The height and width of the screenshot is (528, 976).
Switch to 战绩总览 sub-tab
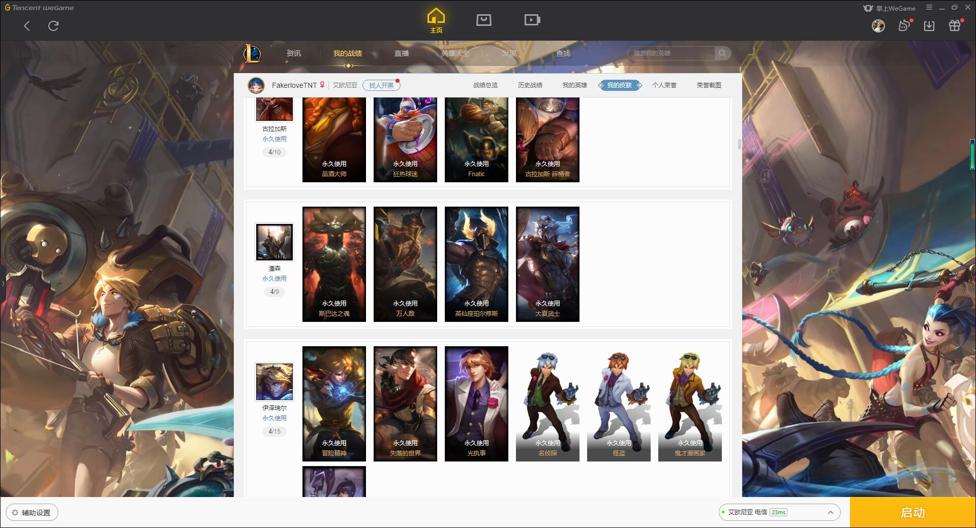pyautogui.click(x=485, y=85)
